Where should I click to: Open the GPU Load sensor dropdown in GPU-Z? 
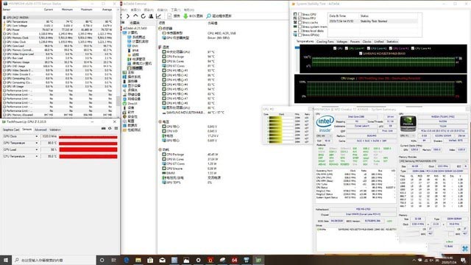(x=37, y=149)
